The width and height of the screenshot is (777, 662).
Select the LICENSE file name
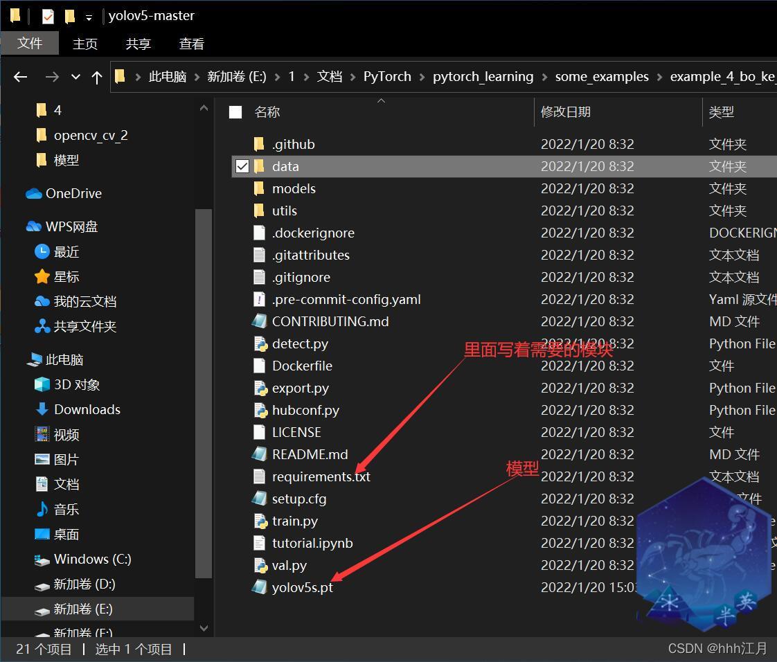pos(296,432)
